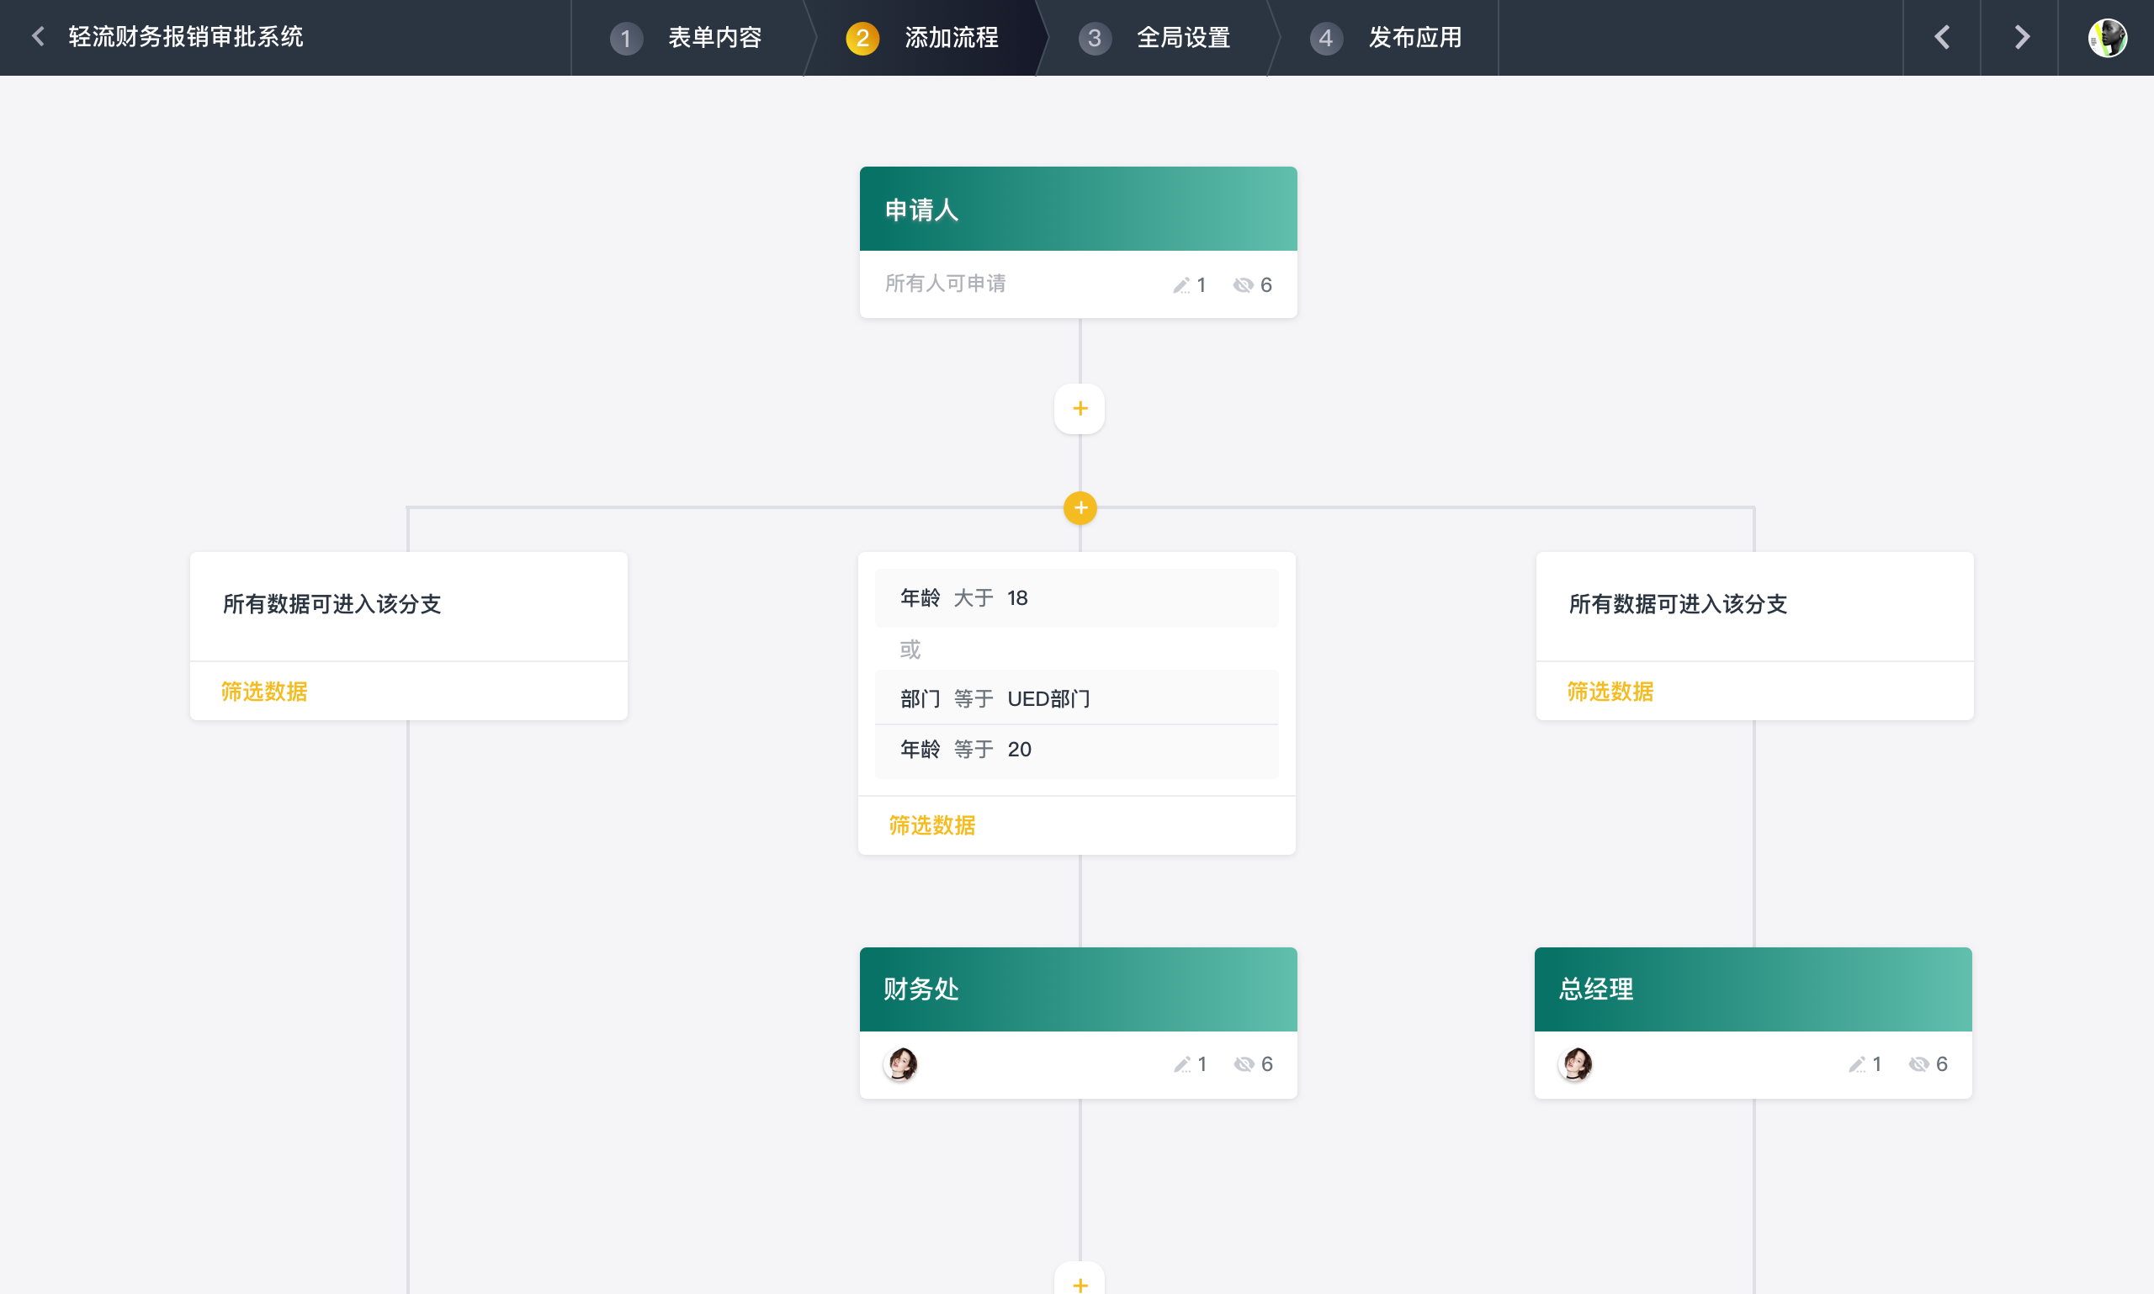Open step 1 表单内容 tab
This screenshot has width=2154, height=1294.
tap(687, 38)
